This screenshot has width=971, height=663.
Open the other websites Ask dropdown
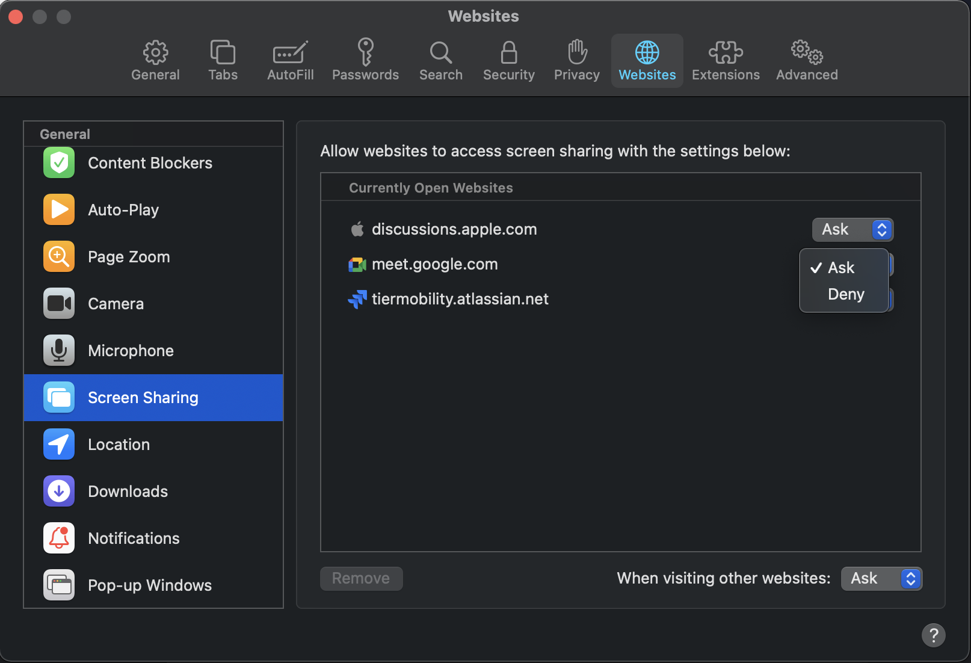tap(881, 579)
